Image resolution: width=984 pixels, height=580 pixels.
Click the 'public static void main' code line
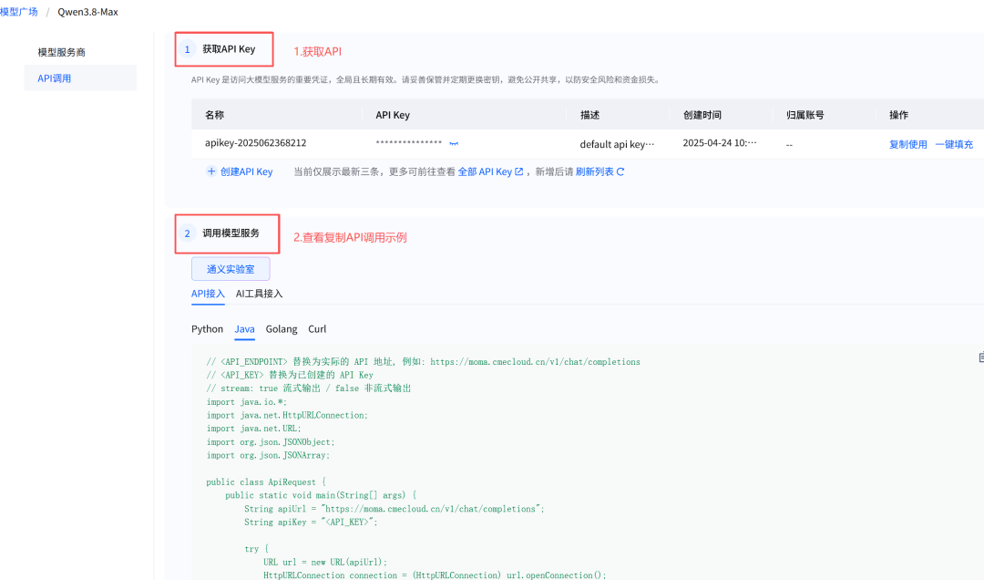(321, 495)
